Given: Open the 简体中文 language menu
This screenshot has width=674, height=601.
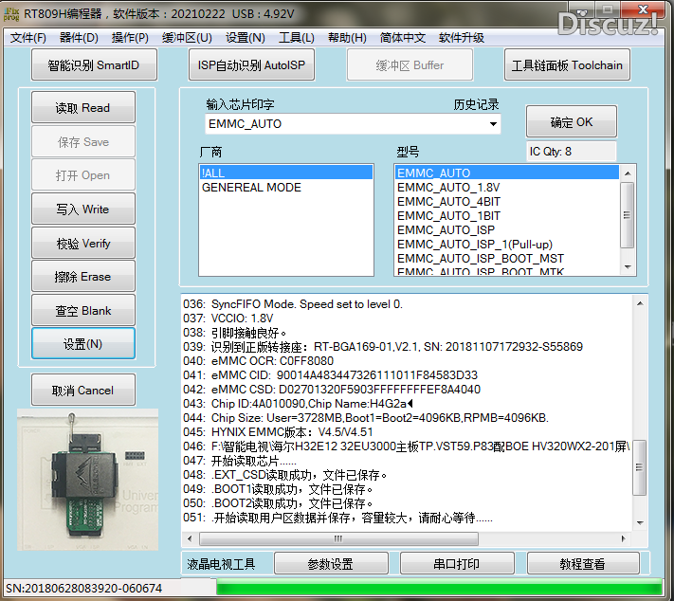Looking at the screenshot, I should 403,38.
